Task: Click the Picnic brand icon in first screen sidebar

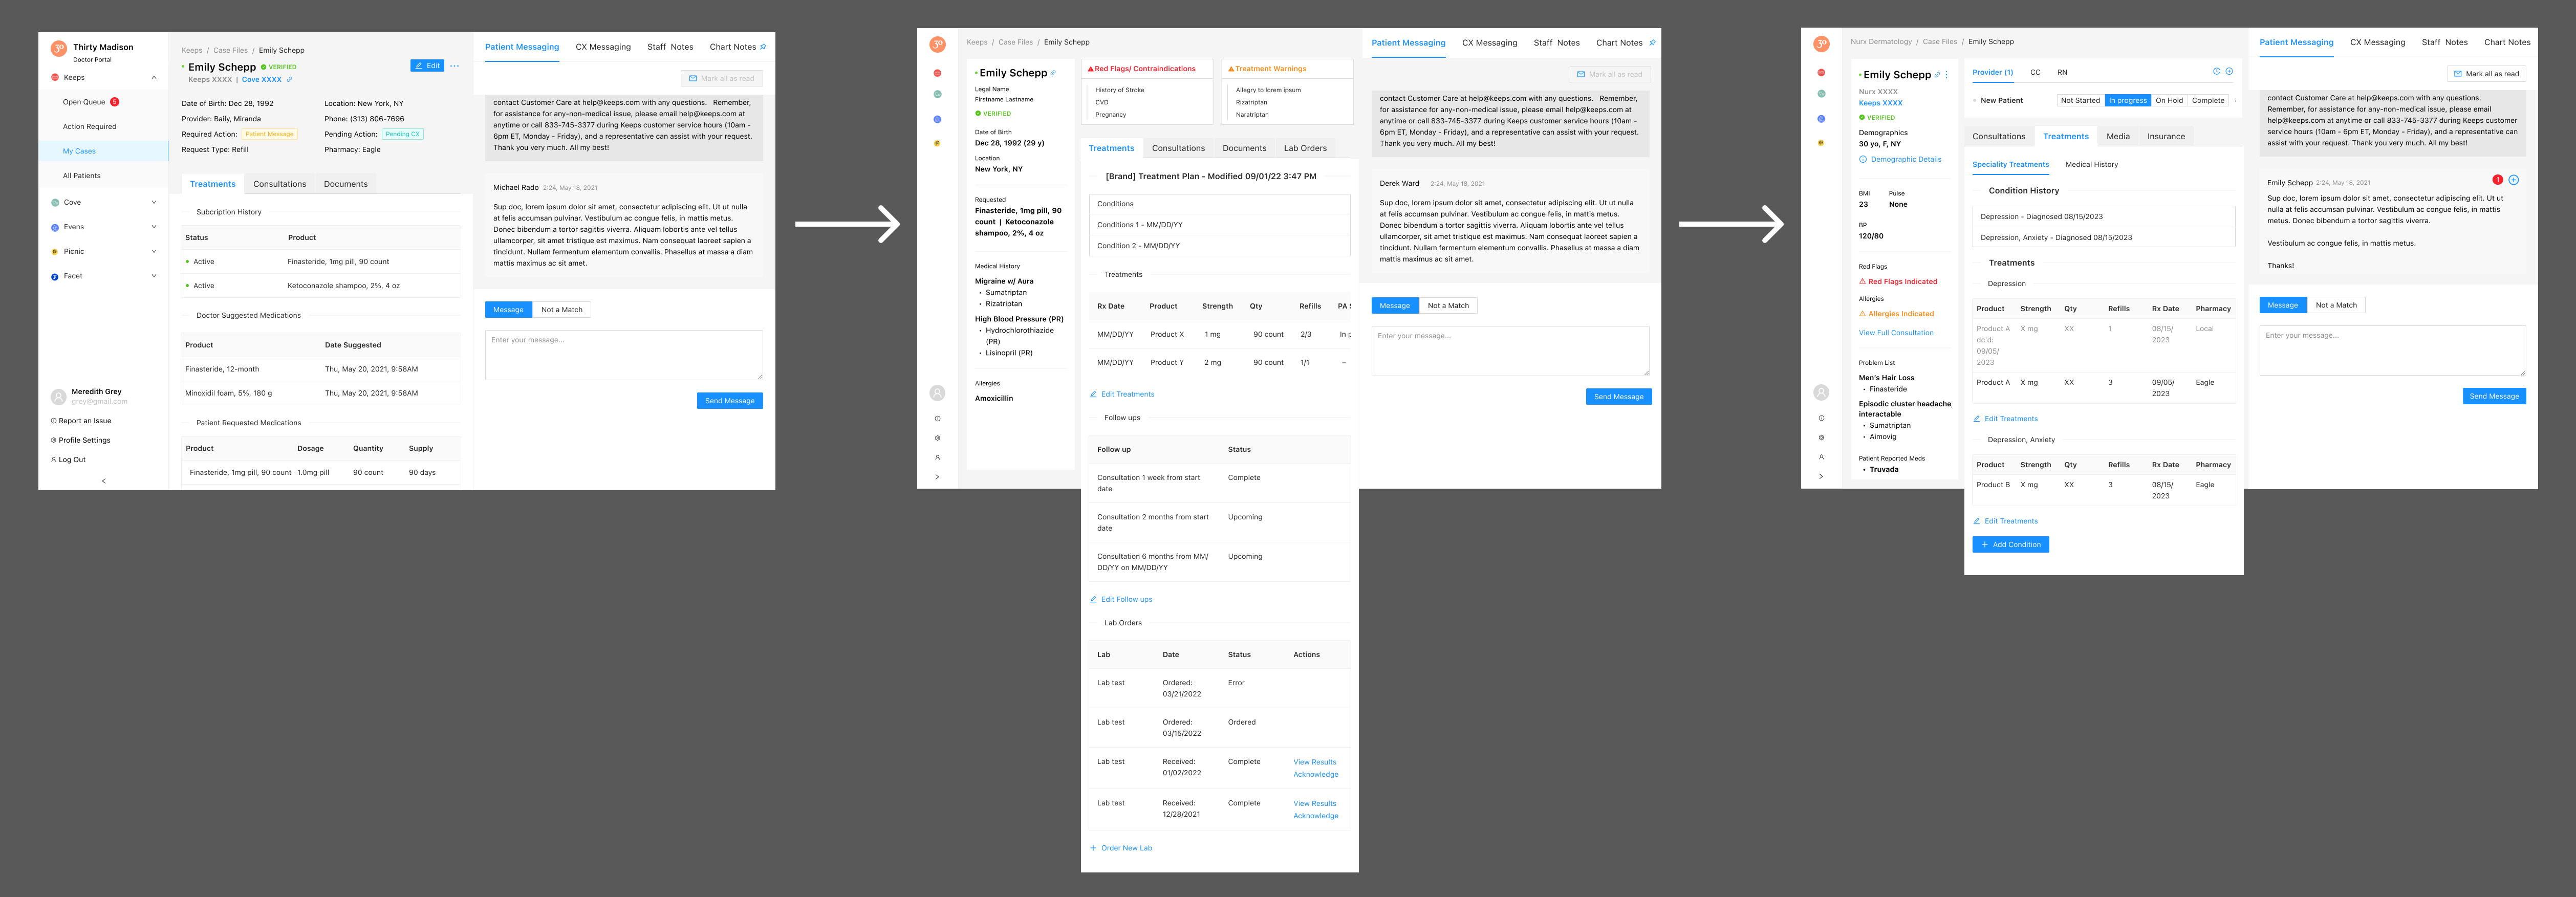Action: 55,252
